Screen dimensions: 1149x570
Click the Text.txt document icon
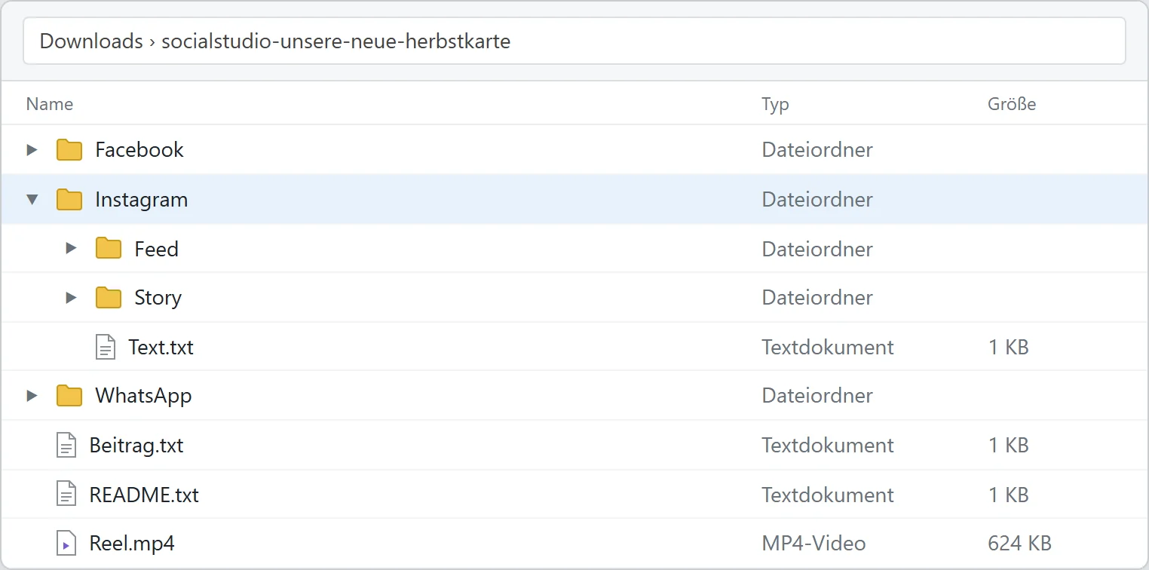point(106,347)
